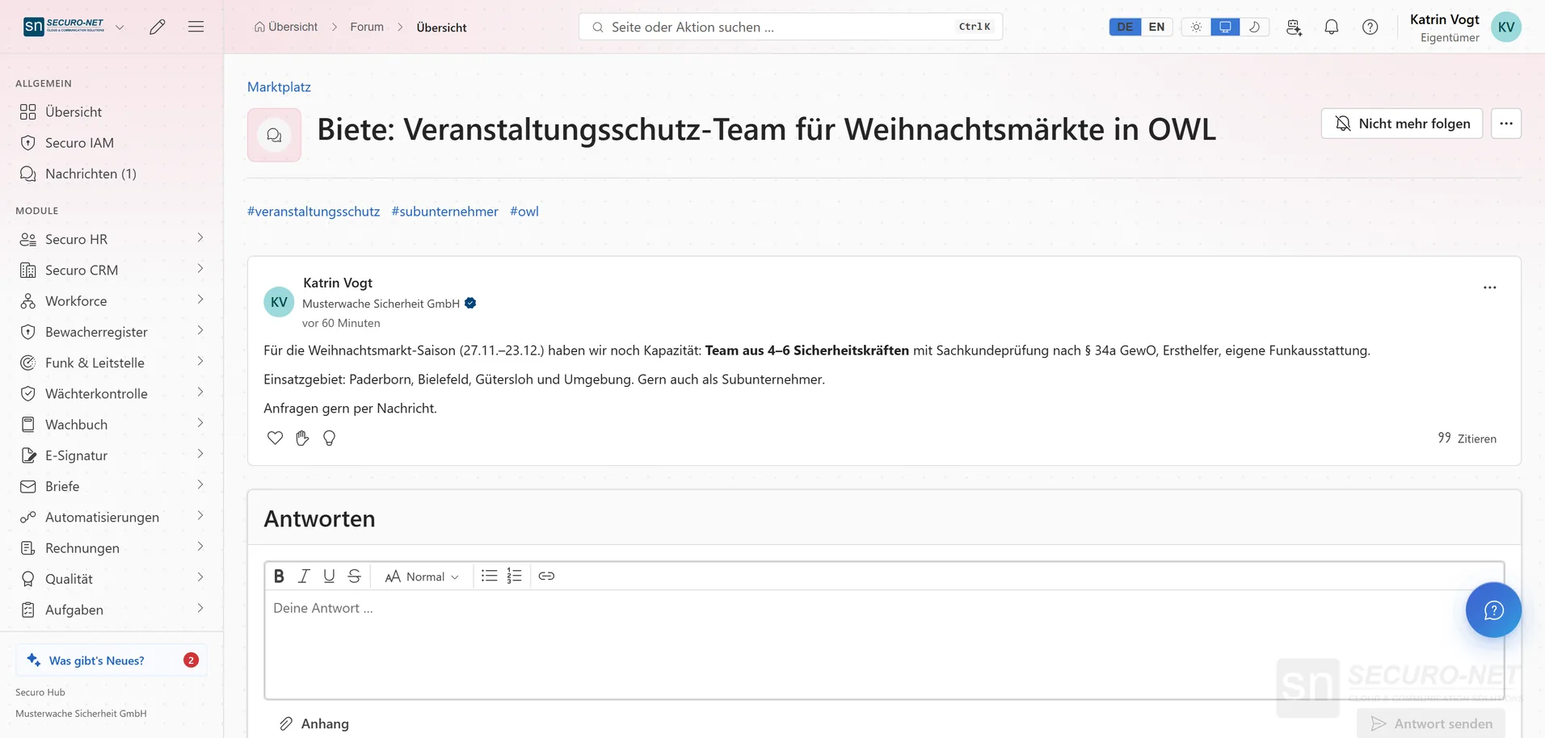Click the lightbulb reaction icon
The height and width of the screenshot is (738, 1545).
(x=329, y=438)
